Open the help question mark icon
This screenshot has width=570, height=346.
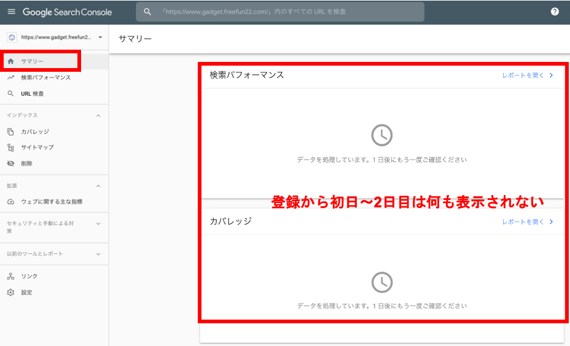point(555,12)
